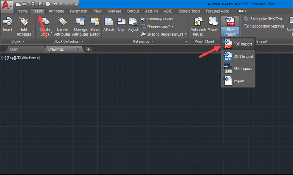Image resolution: width=293 pixels, height=175 pixels.
Task: Open the Block Editor
Action: tap(95, 24)
